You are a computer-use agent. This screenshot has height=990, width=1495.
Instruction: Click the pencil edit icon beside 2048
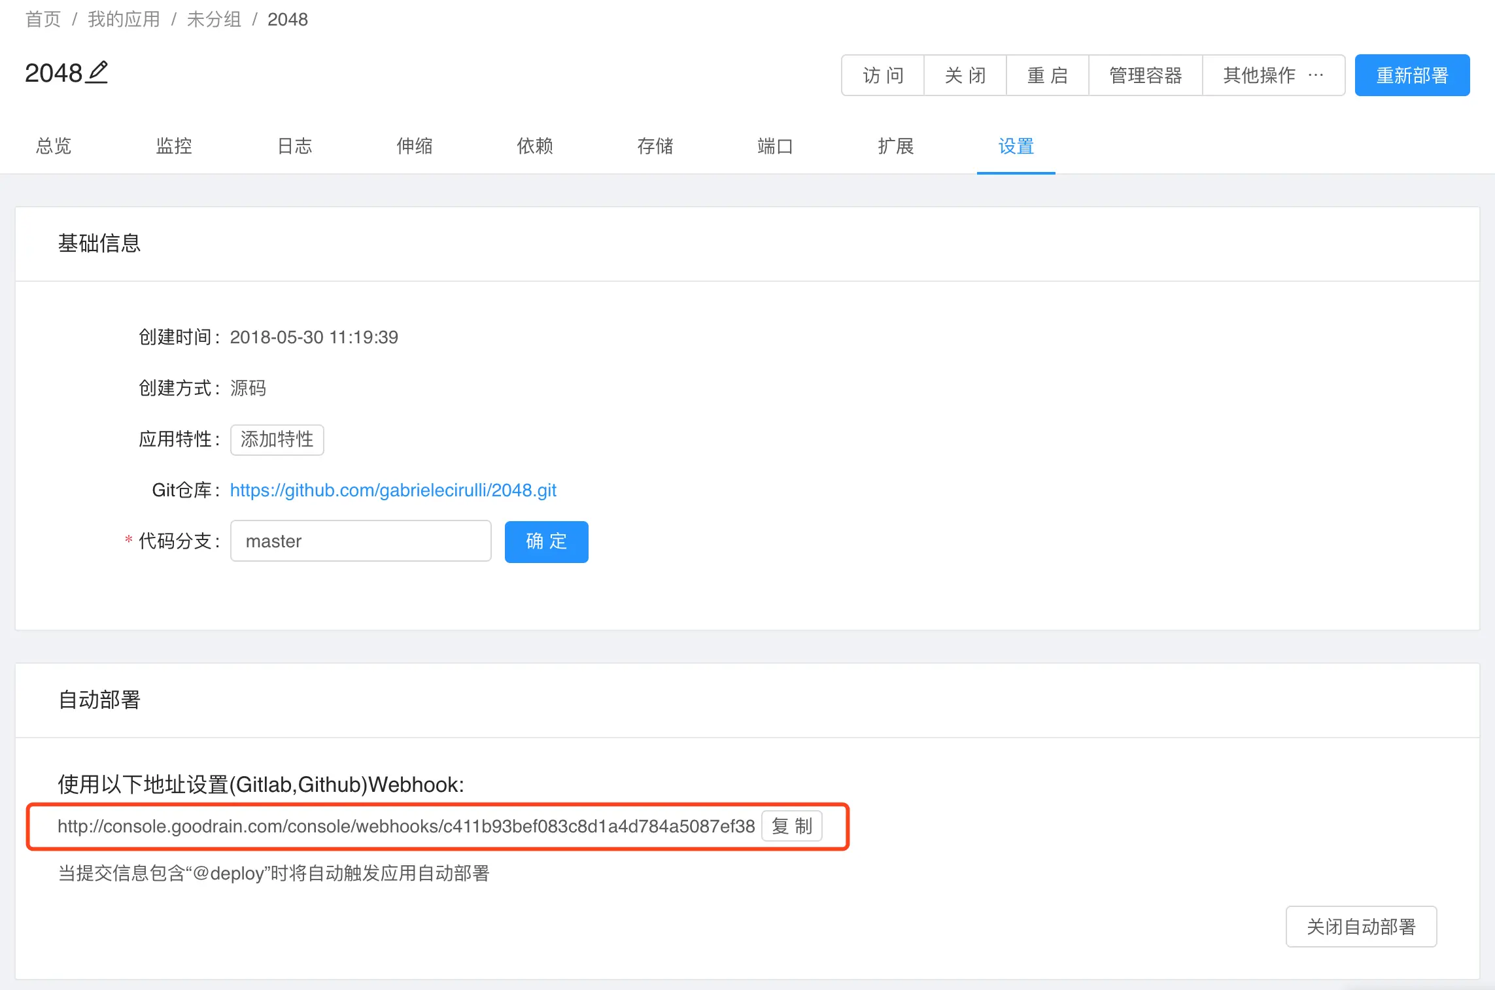click(98, 72)
